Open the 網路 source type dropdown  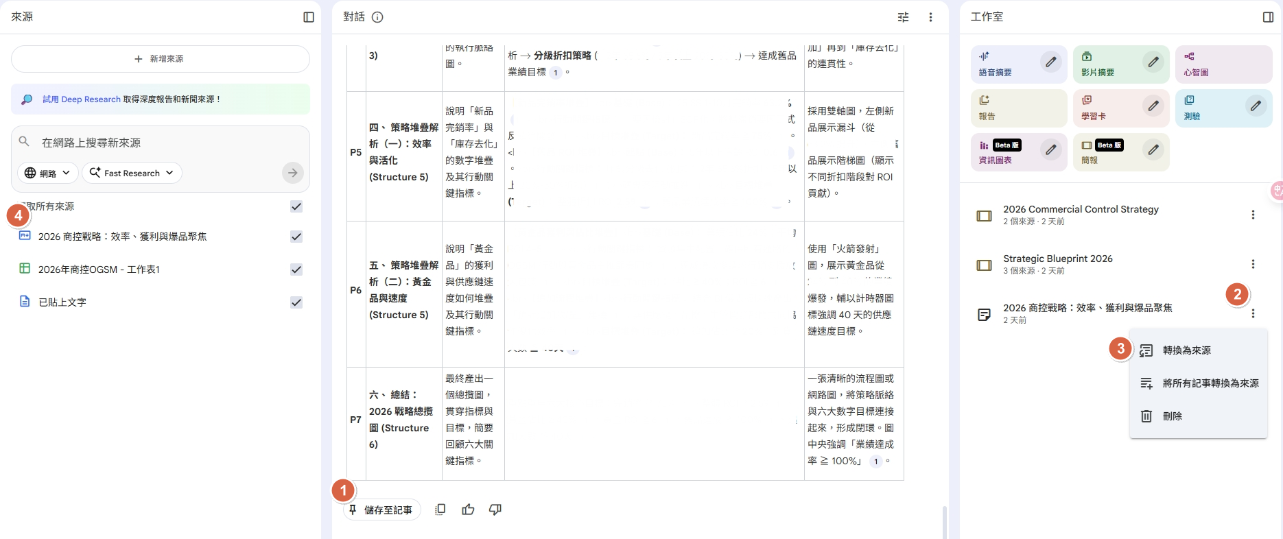coord(47,173)
